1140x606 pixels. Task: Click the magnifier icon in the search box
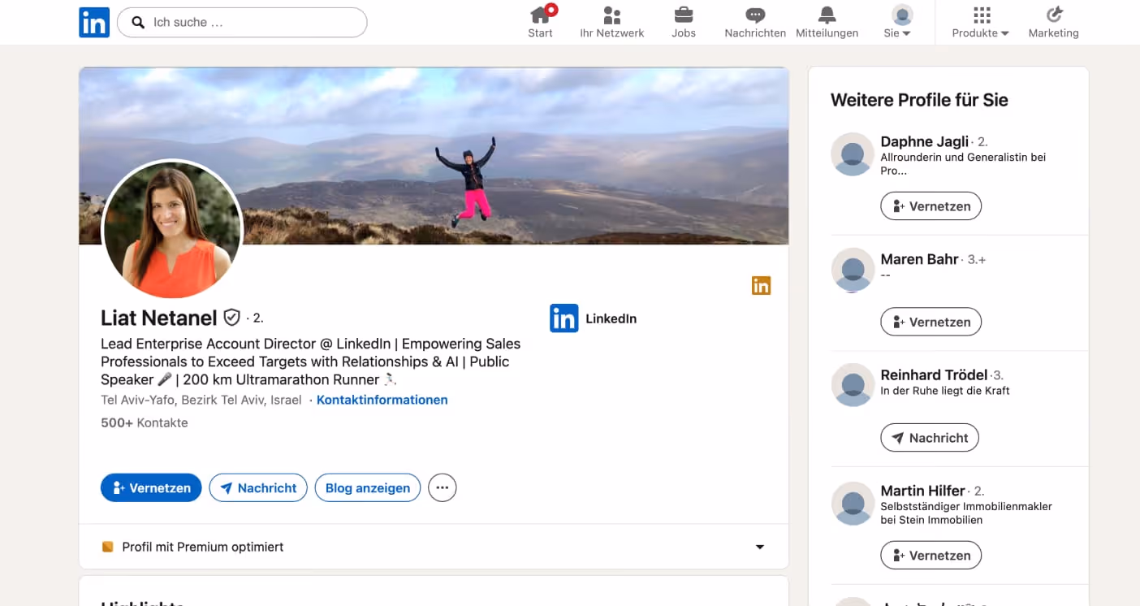[138, 23]
